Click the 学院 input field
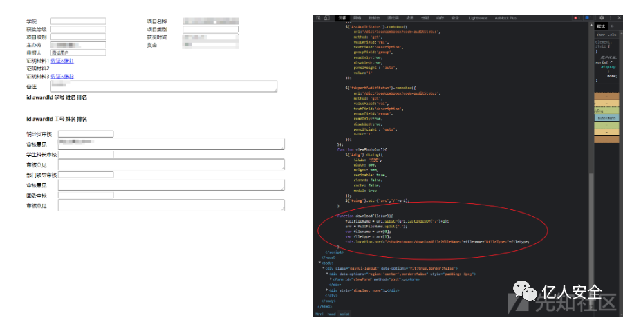Image resolution: width=623 pixels, height=320 pixels. pos(78,21)
